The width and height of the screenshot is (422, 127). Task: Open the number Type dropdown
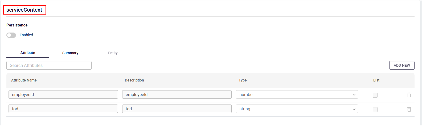pyautogui.click(x=297, y=95)
